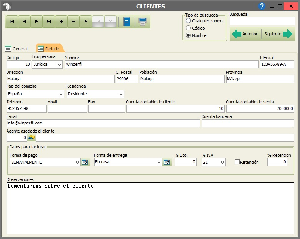300x239 pixels.
Task: Maximize the CLIENTES window
Action: tap(280, 6)
